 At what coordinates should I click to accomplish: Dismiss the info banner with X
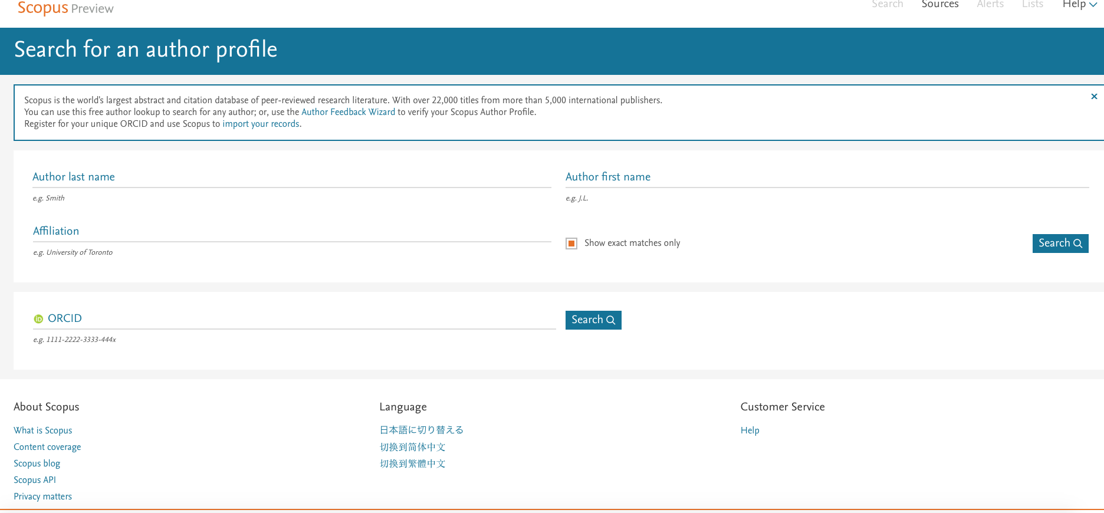click(1094, 96)
